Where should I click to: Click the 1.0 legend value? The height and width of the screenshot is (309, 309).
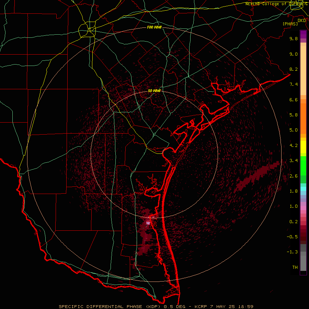pyautogui.click(x=294, y=206)
